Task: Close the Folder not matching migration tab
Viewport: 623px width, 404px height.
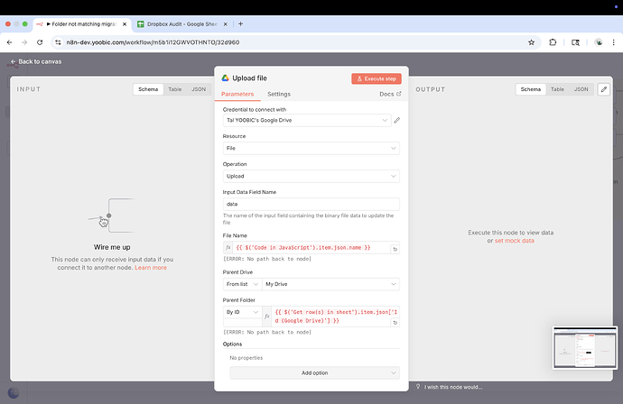Action: pyautogui.click(x=125, y=24)
